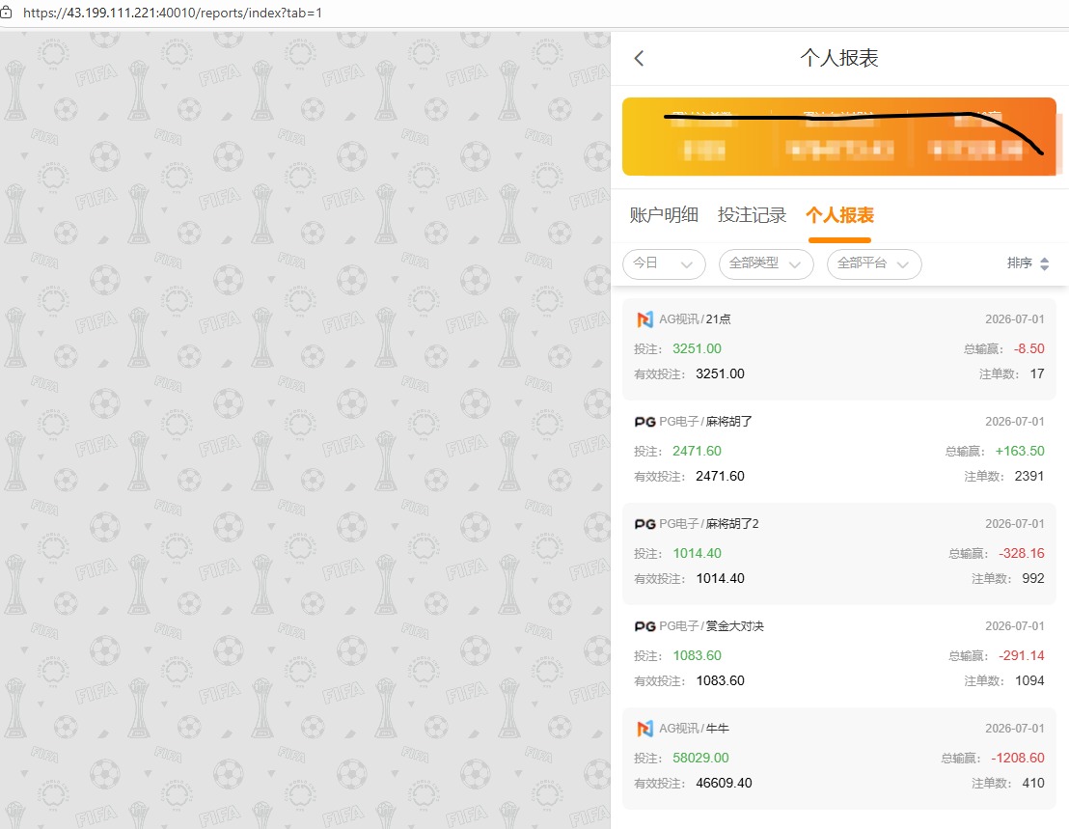Click the AG logo icon on 21点 card
This screenshot has width=1069, height=829.
644,319
